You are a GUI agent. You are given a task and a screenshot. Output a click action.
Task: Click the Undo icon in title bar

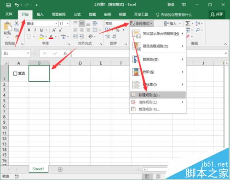coord(17,5)
